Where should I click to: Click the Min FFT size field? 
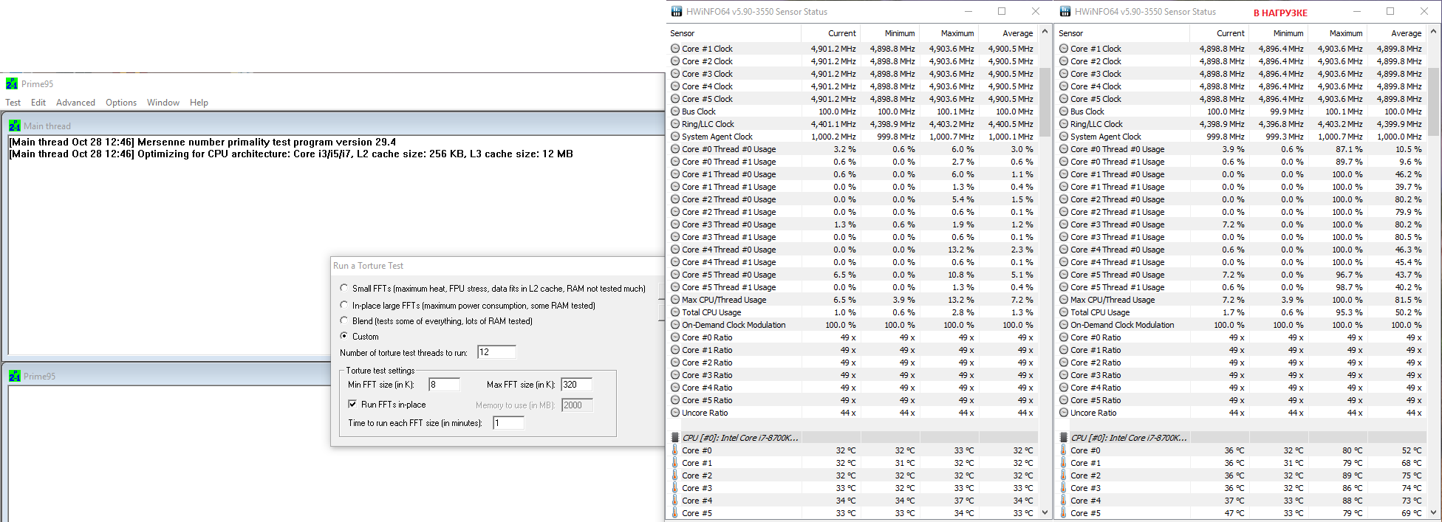444,385
